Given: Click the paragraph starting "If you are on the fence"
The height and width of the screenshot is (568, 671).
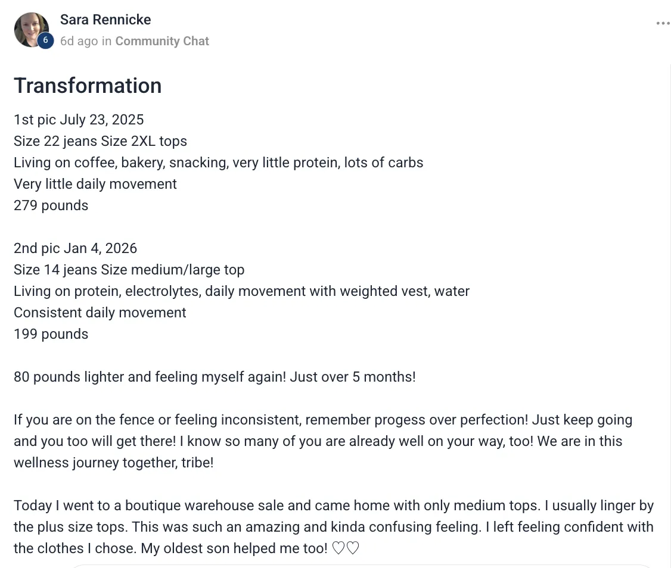Looking at the screenshot, I should (322, 441).
